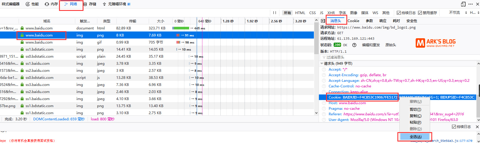Sort by the 类型 type column header
Viewport: 480px width, 143px height.
coord(107,21)
